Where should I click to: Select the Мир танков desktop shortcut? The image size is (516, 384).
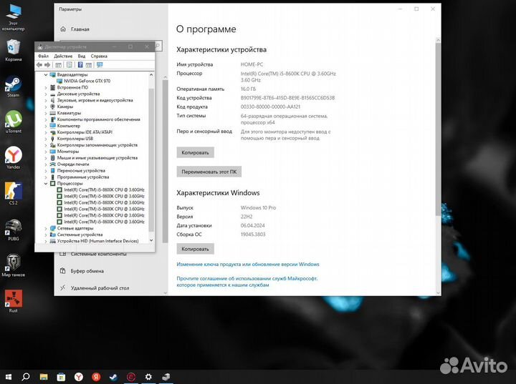coord(13,265)
